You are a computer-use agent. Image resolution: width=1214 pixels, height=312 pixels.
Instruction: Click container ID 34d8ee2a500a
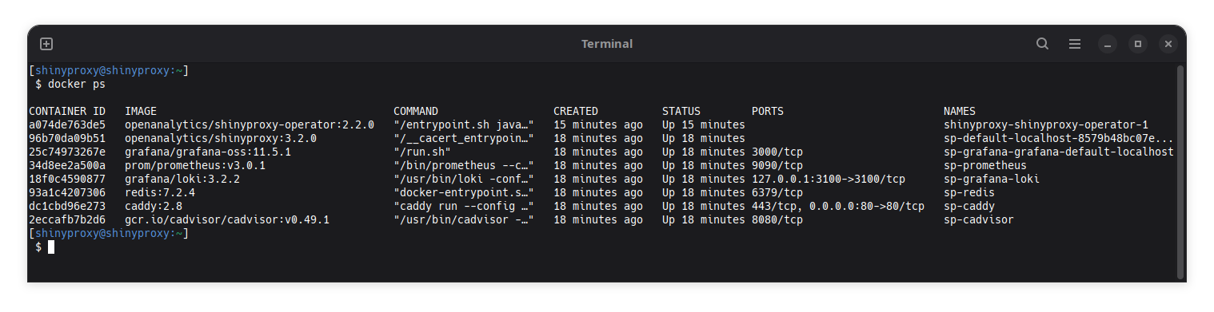67,165
